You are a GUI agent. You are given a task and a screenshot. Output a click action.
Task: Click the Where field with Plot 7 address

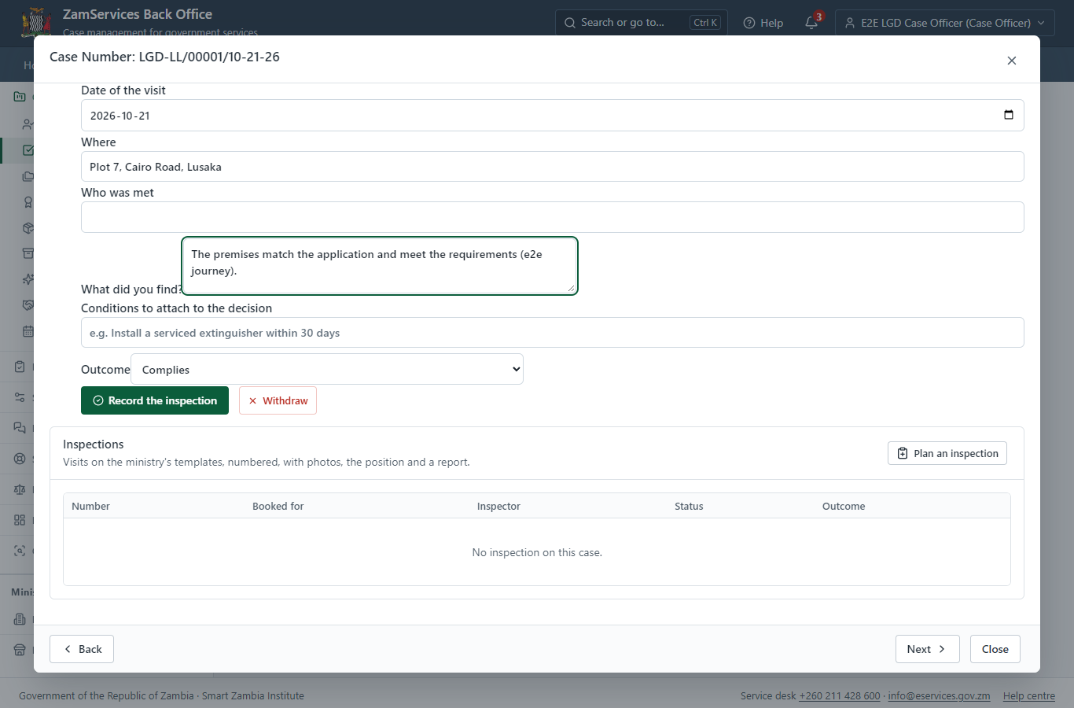(x=553, y=167)
